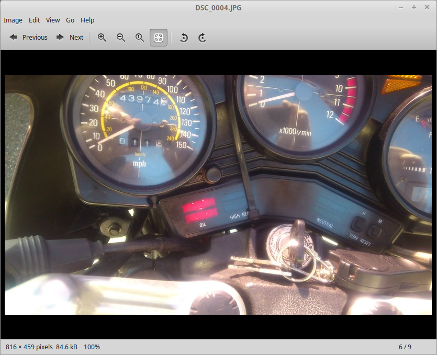Open the Image menu
This screenshot has height=355, width=437.
tap(13, 20)
